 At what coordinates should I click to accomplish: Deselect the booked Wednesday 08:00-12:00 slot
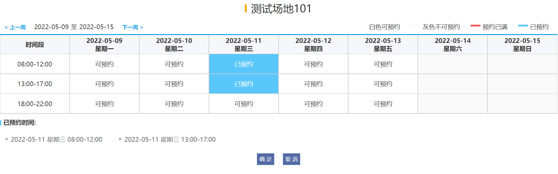[243, 64]
